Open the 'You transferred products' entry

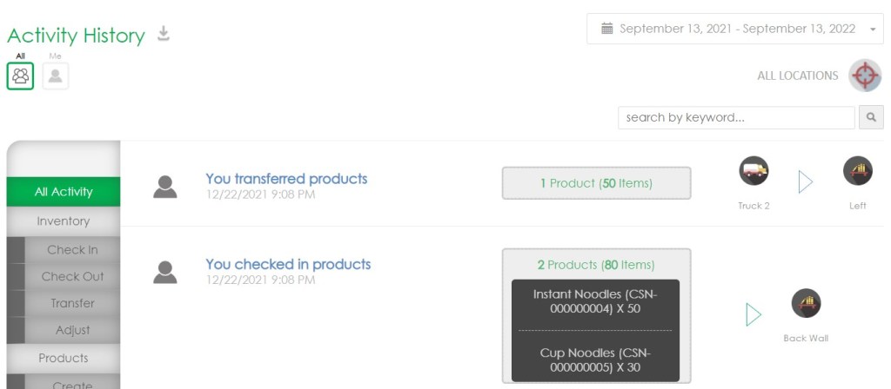[286, 179]
